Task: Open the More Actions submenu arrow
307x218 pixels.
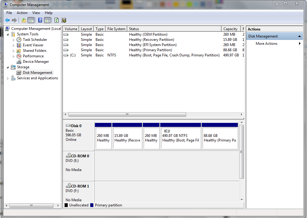Action: tap(300, 43)
